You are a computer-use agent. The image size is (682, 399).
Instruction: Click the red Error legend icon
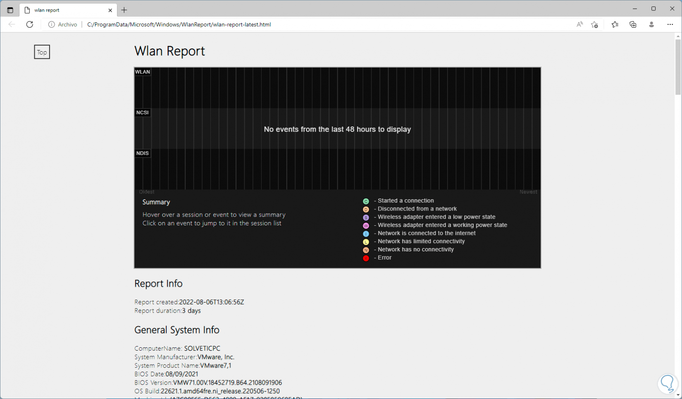(x=366, y=258)
